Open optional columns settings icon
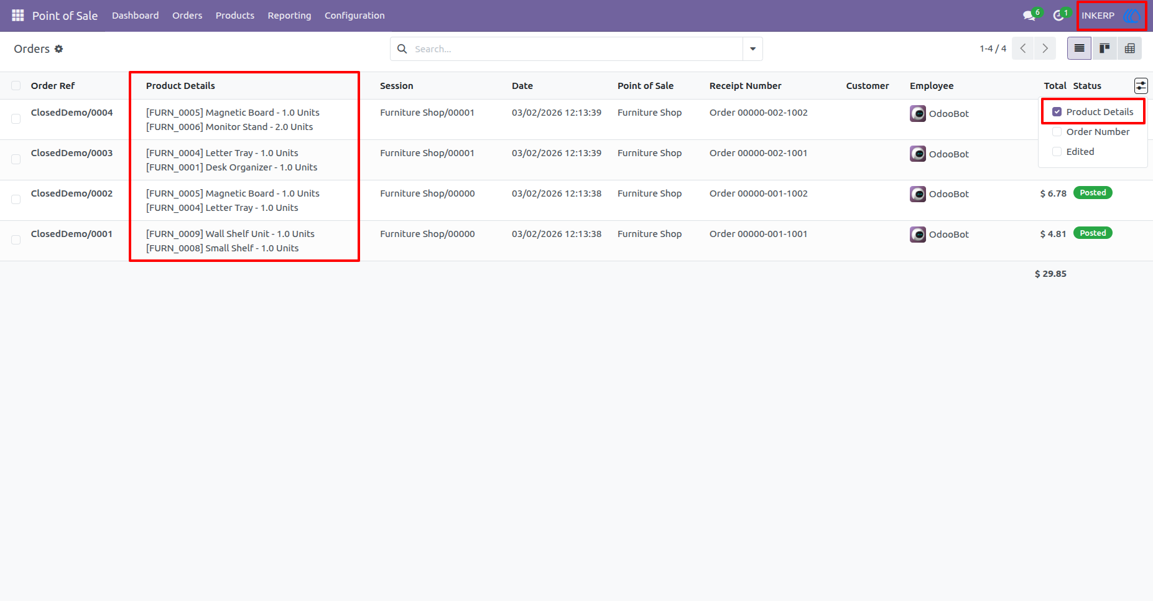This screenshot has height=601, width=1153. (x=1141, y=86)
